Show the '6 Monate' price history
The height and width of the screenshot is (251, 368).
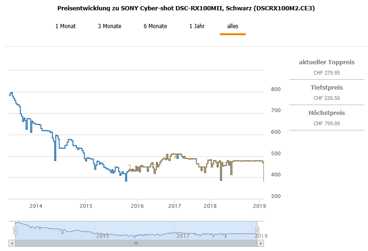(155, 26)
